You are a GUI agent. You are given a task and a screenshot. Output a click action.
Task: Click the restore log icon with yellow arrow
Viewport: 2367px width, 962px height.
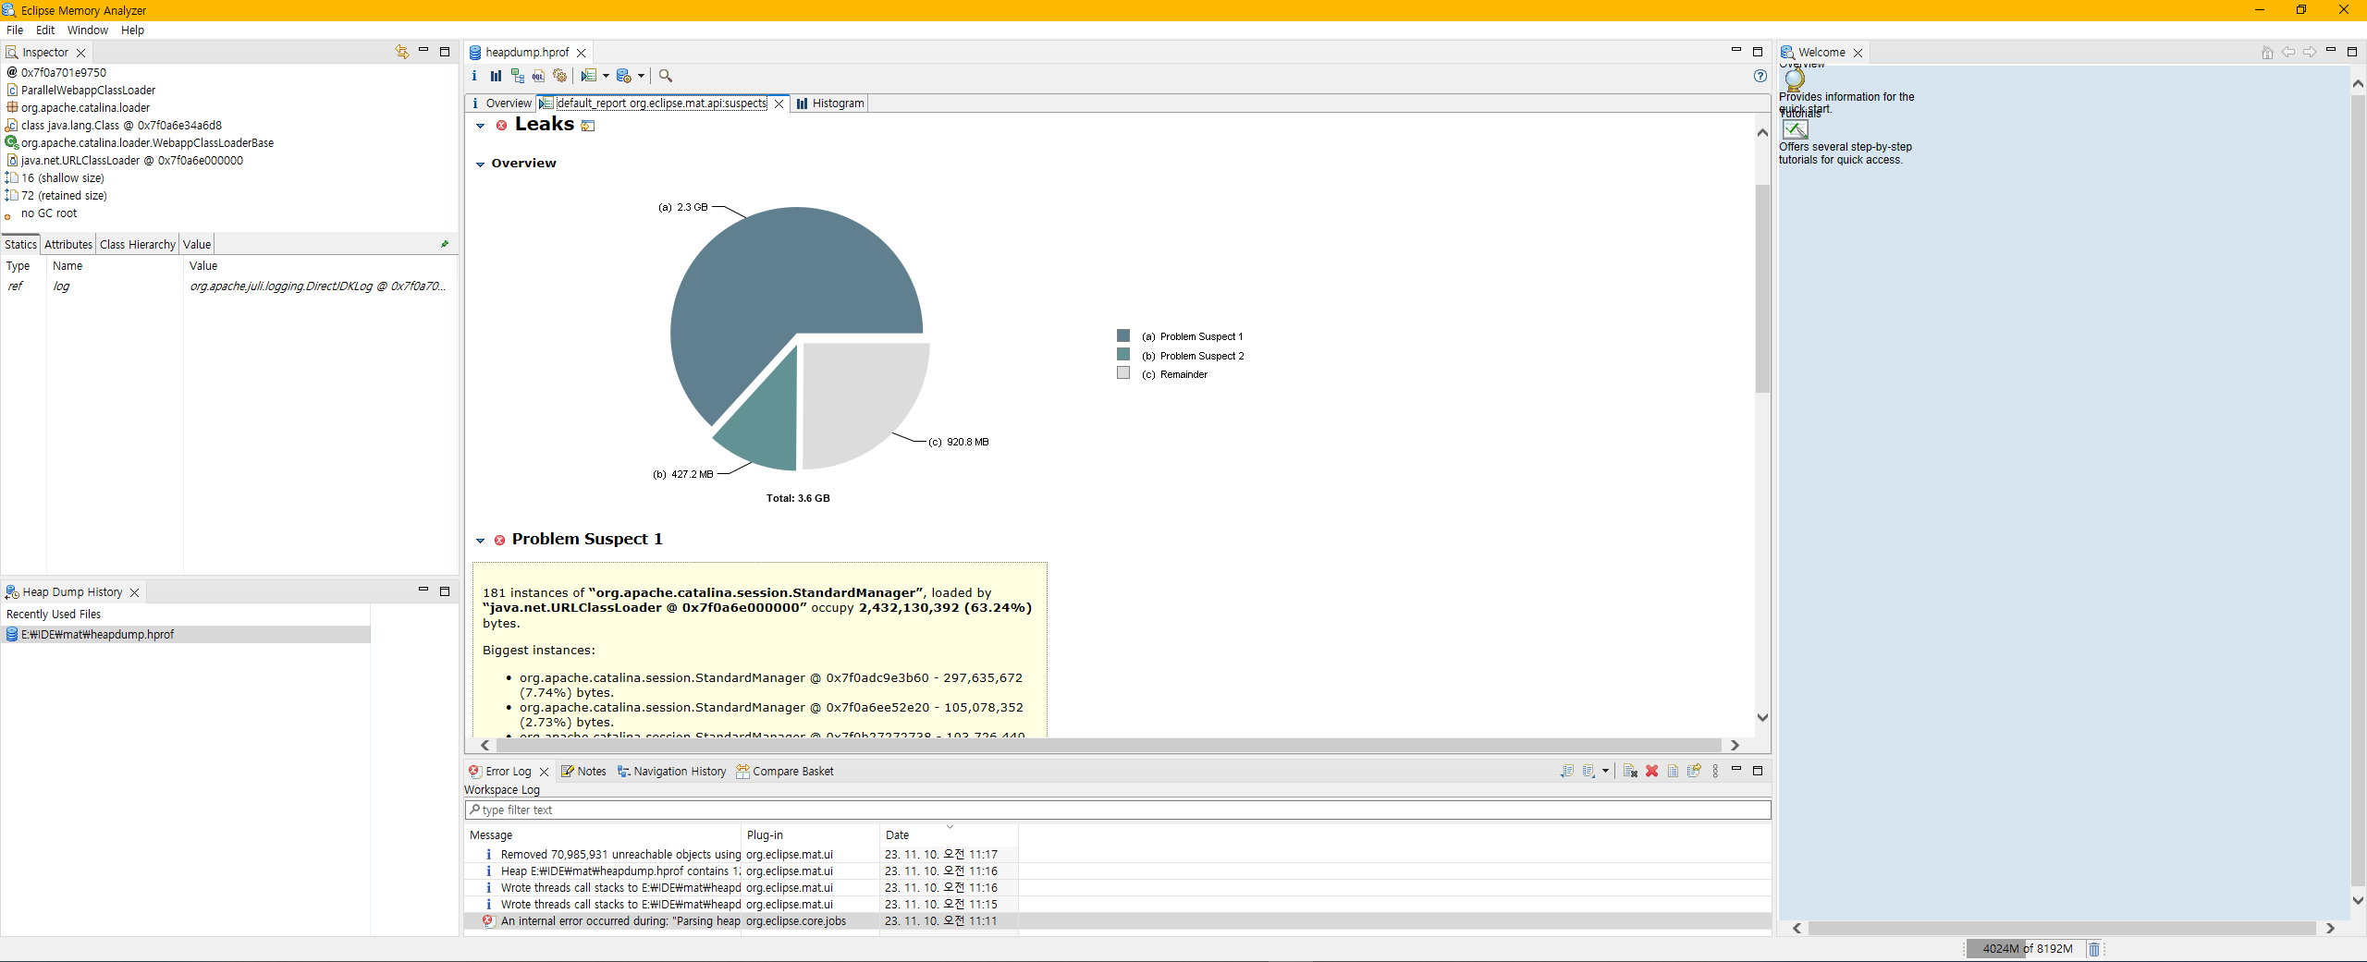pos(1694,771)
